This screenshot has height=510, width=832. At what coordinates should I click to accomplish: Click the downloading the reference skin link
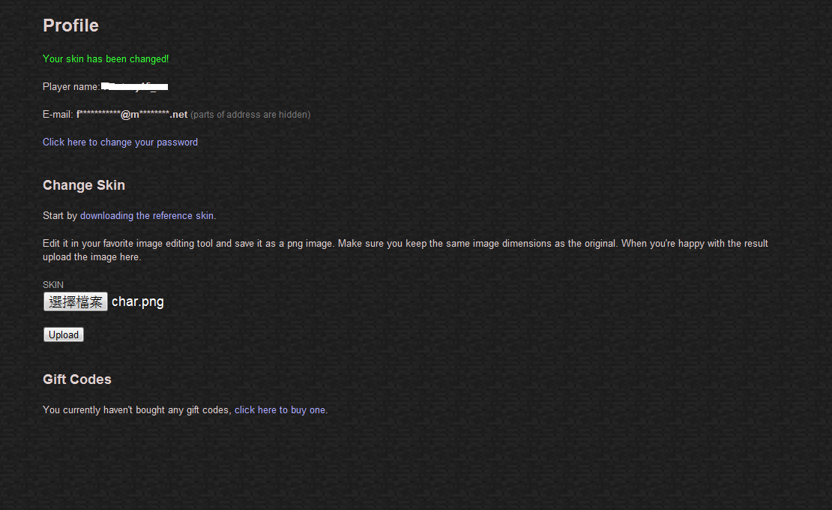[147, 215]
